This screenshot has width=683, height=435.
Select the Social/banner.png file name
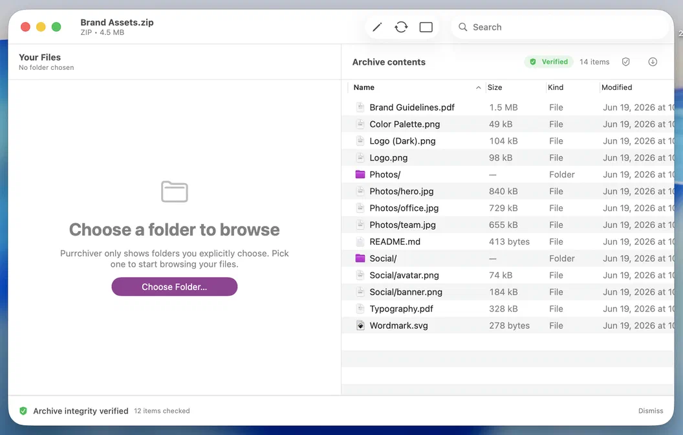(406, 292)
